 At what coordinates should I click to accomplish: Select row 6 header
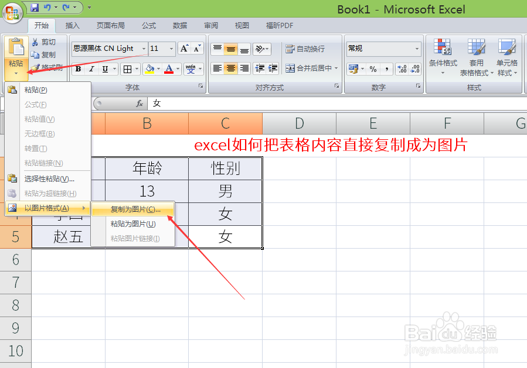point(15,260)
